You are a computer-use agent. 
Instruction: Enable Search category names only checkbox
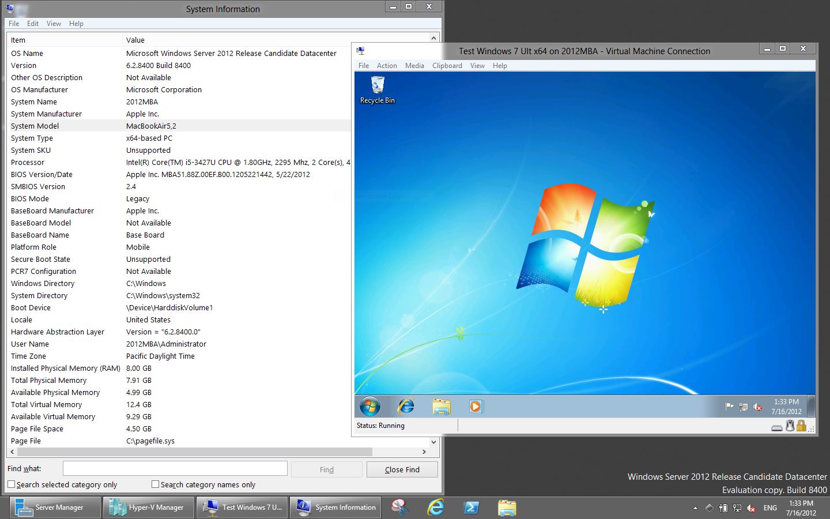[x=155, y=484]
